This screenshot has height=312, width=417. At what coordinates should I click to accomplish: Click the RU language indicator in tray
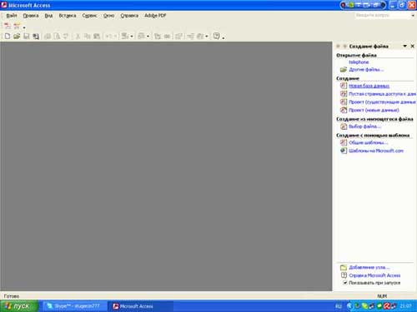tap(338, 306)
